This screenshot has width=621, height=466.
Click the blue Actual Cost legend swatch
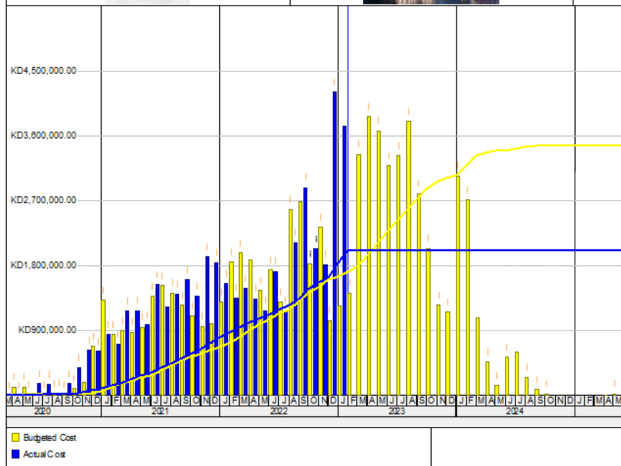pos(16,454)
